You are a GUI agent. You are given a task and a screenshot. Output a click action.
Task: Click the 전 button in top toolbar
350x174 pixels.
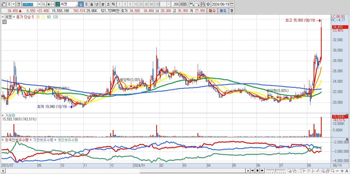point(19,4)
